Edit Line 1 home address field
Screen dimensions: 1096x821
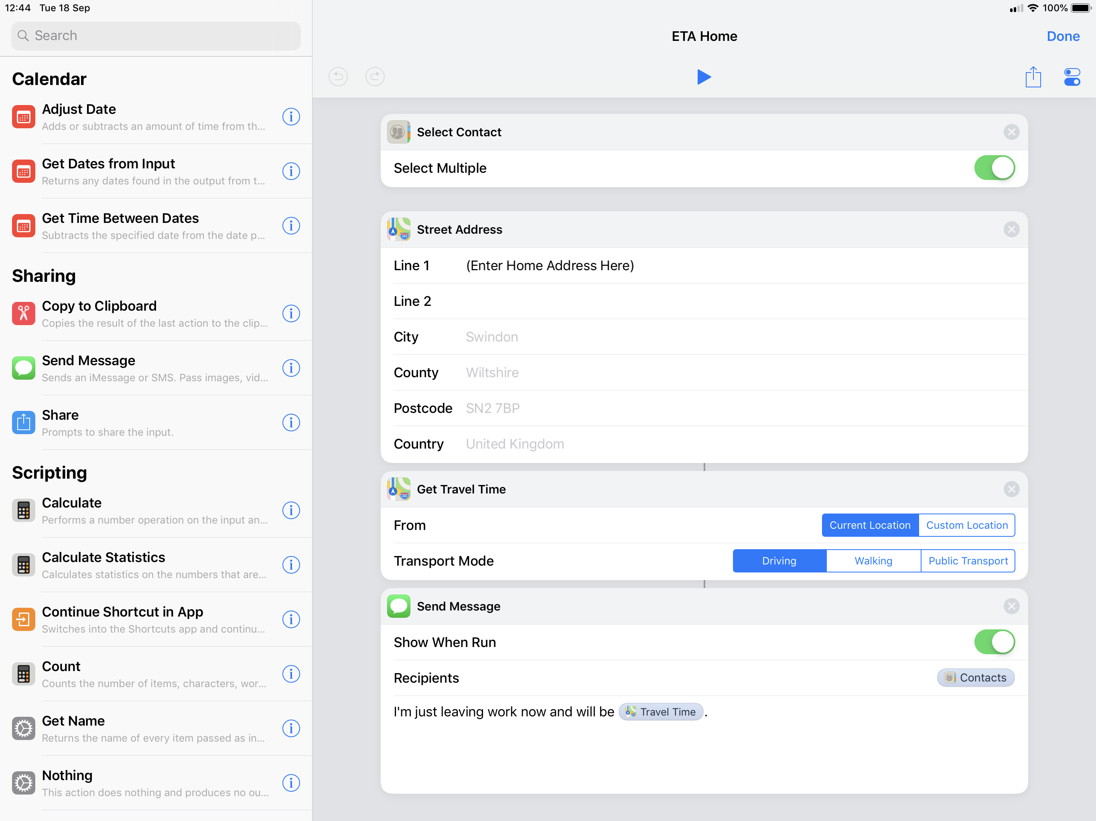point(704,266)
